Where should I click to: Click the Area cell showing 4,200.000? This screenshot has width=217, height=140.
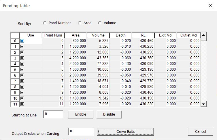[x=76, y=58]
